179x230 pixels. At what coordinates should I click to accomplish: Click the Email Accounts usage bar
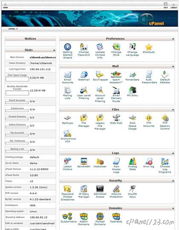click(x=17, y=103)
